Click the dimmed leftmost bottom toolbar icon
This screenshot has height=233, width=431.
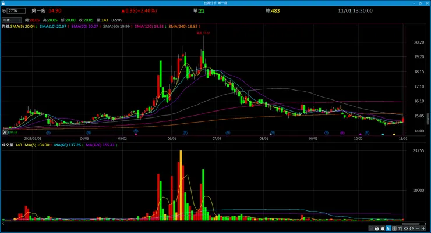(371, 228)
